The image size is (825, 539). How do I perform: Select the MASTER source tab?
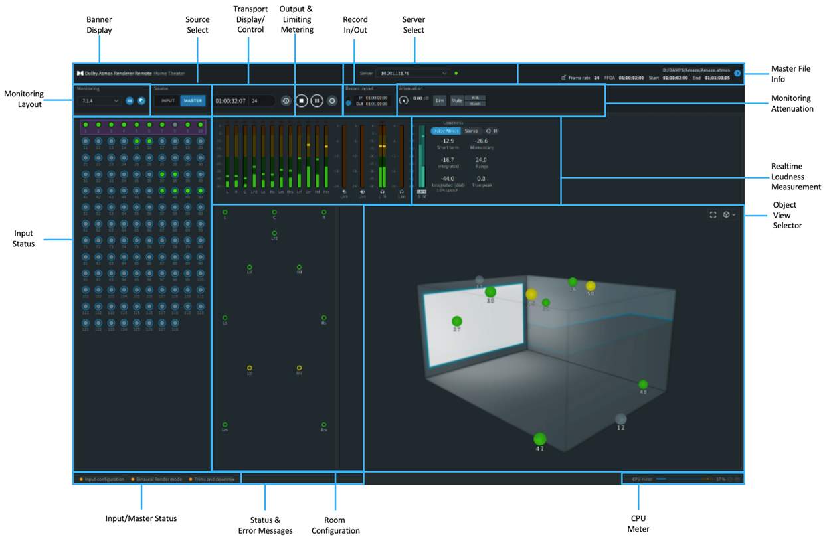(193, 100)
